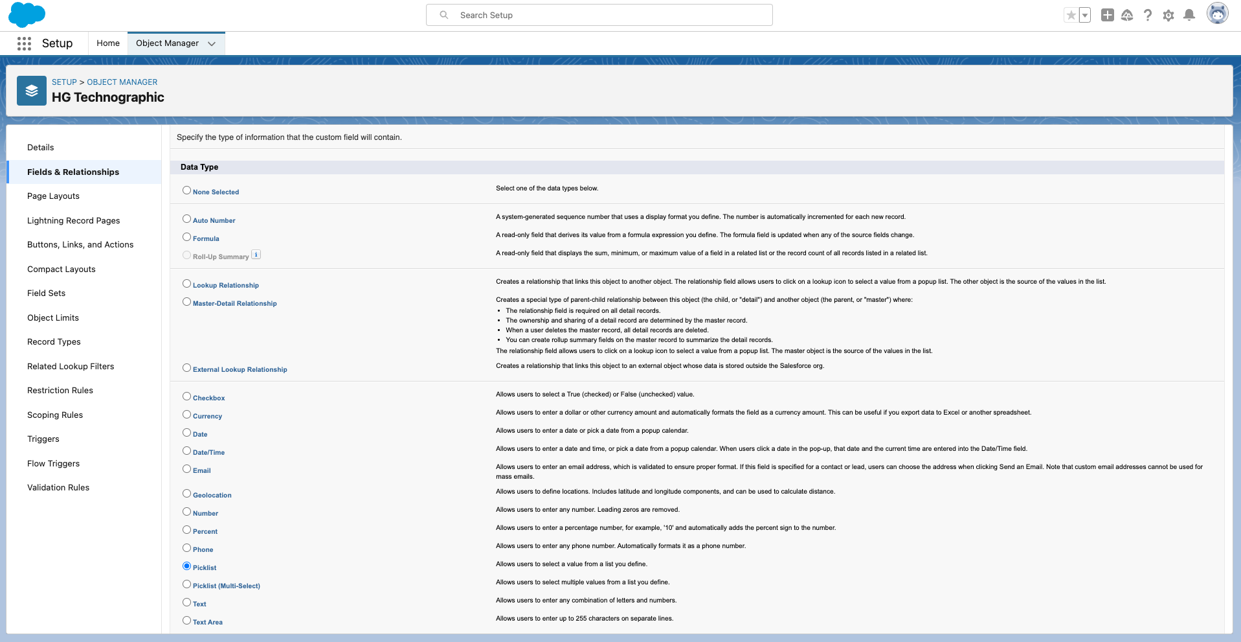Open the Trailhead guidance icon

(1127, 15)
